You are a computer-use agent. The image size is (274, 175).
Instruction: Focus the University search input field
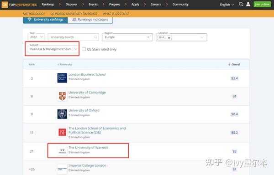(73, 37)
